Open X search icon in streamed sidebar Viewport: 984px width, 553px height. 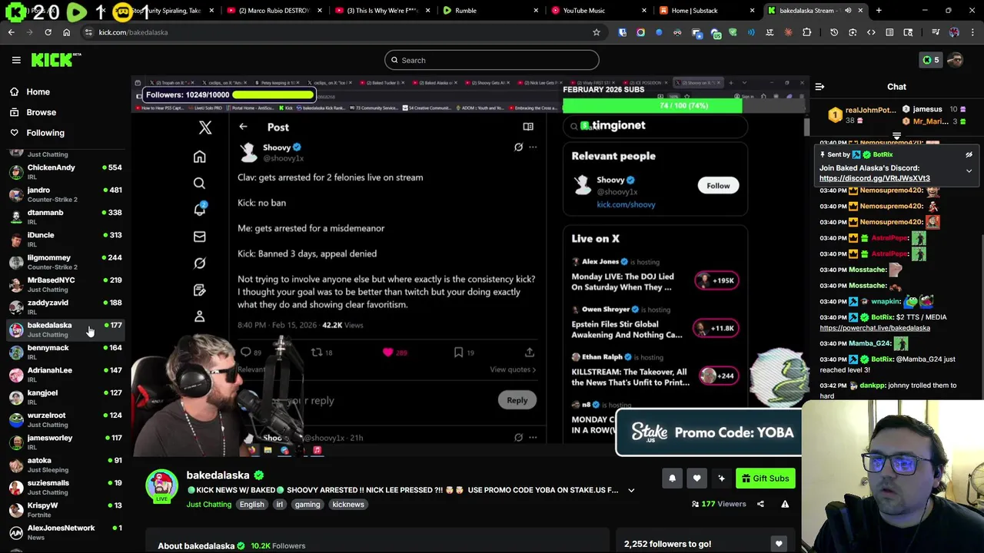199,183
